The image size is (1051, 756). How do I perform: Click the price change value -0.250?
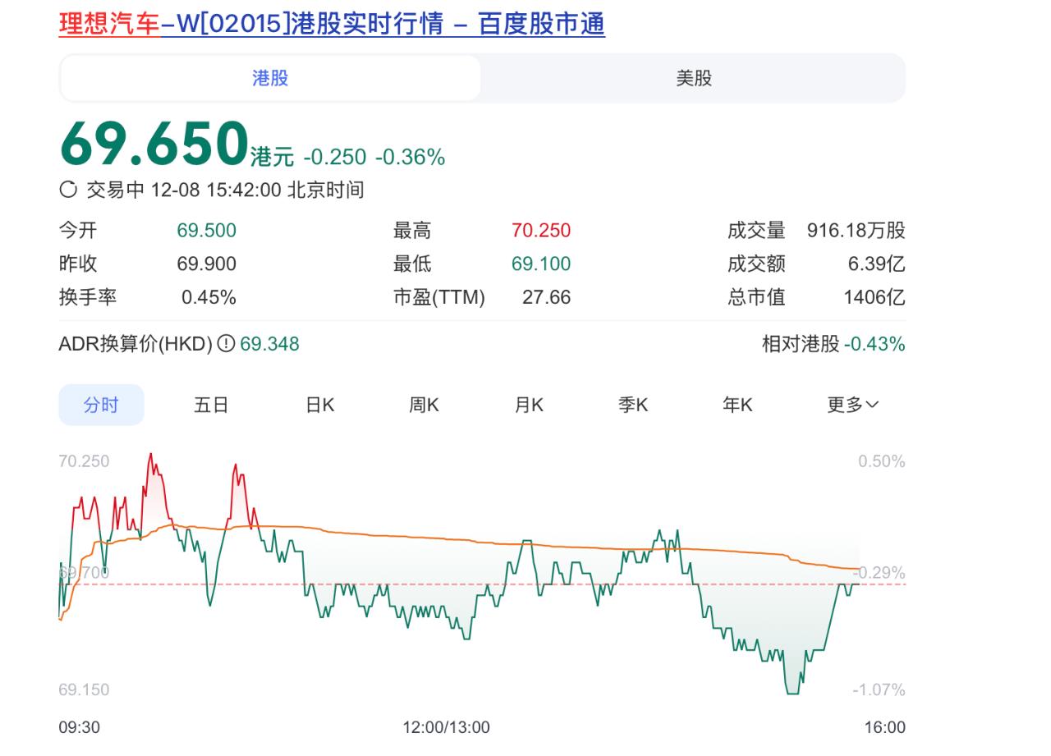[x=334, y=157]
